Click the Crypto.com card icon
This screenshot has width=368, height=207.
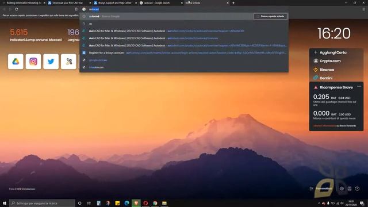[316, 61]
